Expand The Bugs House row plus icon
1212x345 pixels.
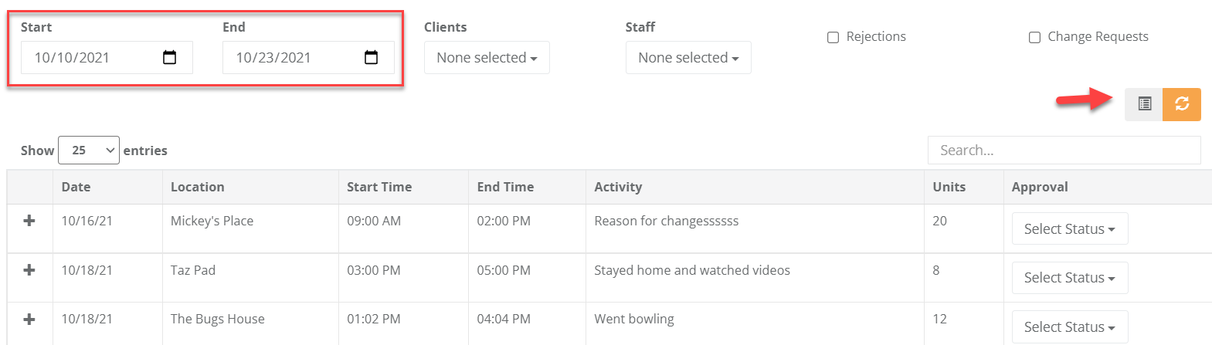point(29,320)
